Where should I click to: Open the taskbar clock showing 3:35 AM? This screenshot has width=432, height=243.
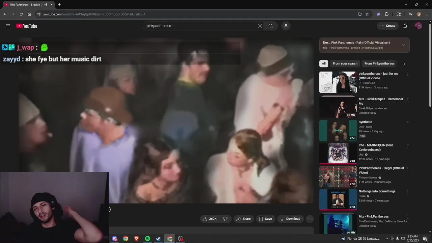[x=413, y=239]
